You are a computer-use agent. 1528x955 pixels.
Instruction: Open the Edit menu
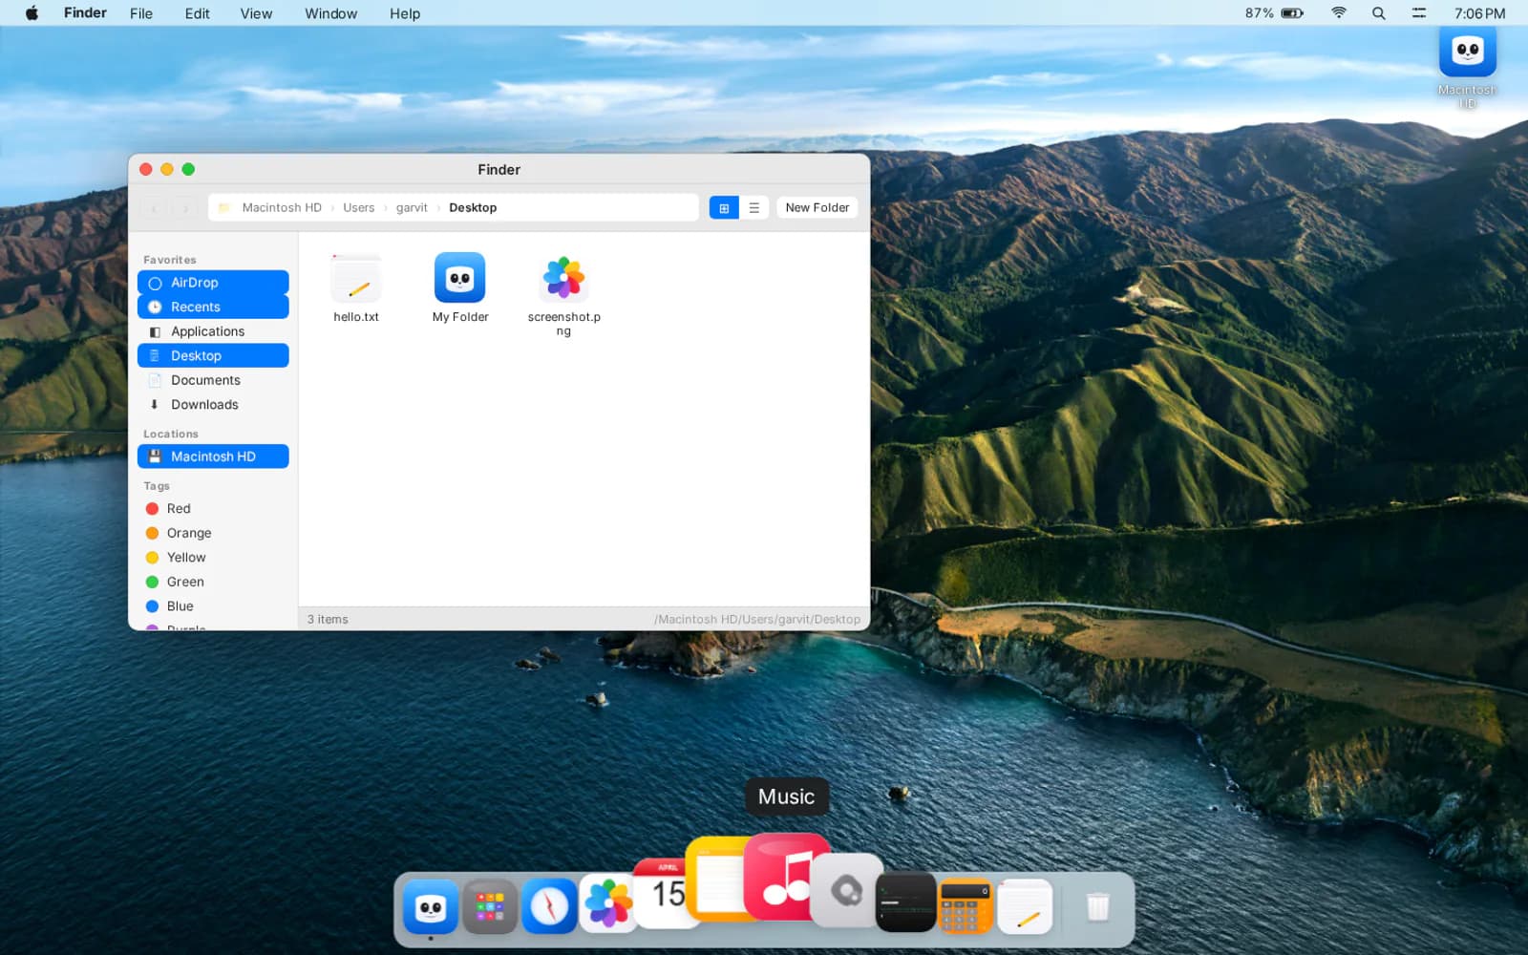tap(198, 13)
